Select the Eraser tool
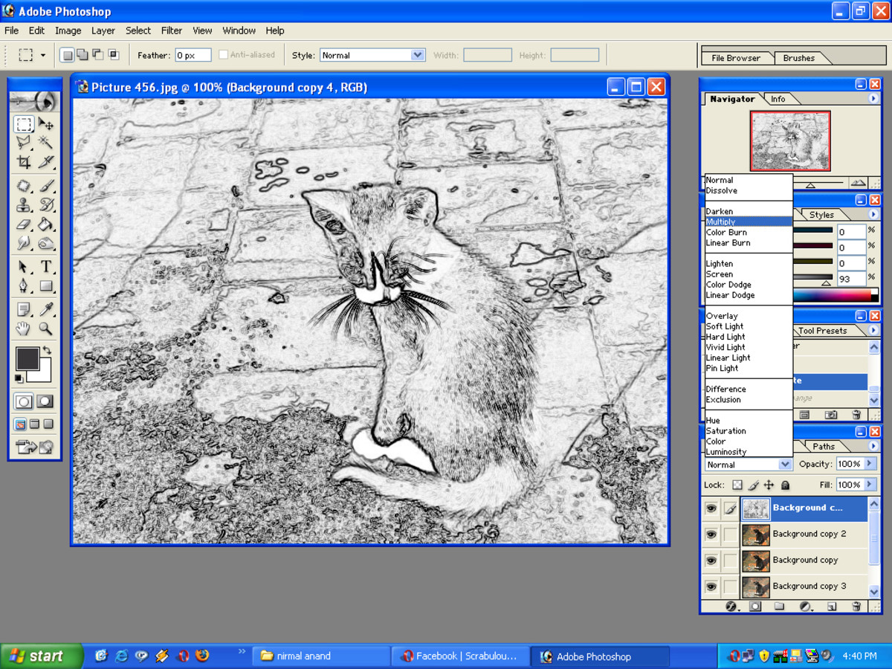This screenshot has width=892, height=669. [23, 224]
